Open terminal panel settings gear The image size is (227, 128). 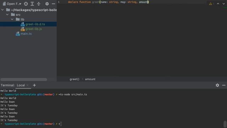tap(217, 85)
